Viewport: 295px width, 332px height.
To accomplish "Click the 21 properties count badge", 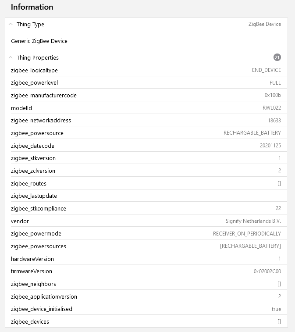I will tap(277, 57).
